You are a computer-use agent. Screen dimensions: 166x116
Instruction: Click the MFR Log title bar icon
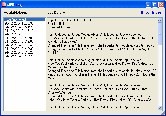point(4,4)
